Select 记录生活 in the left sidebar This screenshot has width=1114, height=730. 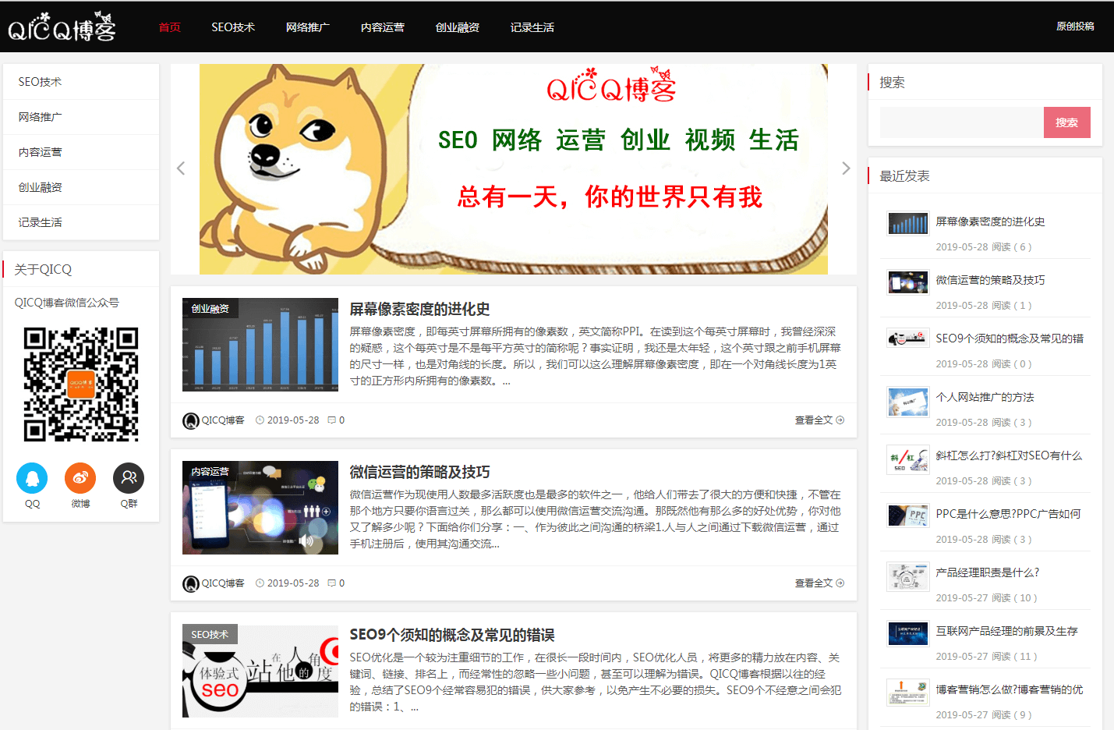coord(41,222)
